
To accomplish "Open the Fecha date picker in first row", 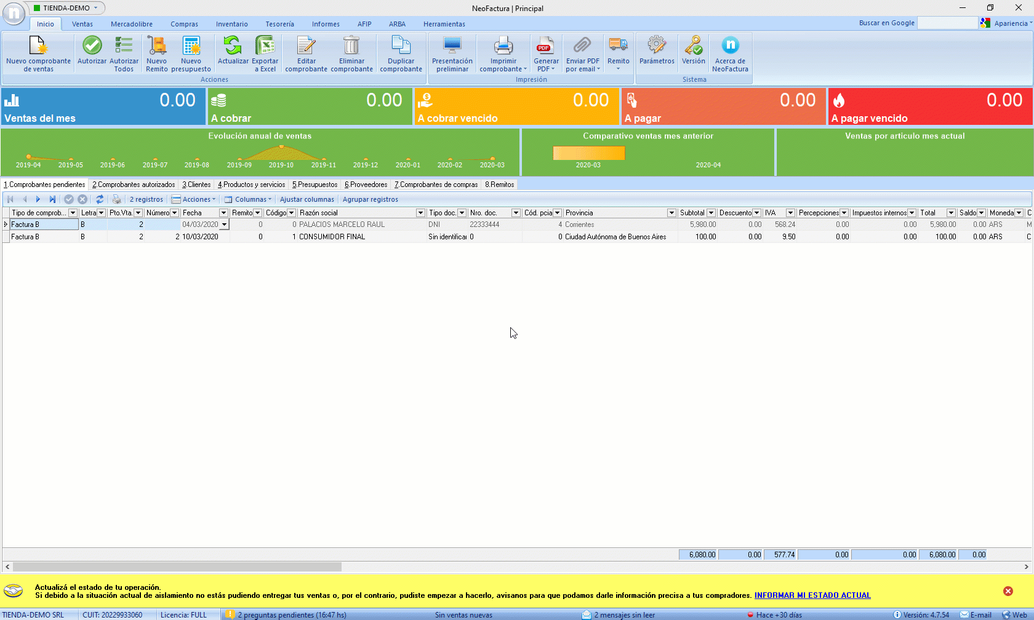I will (x=225, y=225).
